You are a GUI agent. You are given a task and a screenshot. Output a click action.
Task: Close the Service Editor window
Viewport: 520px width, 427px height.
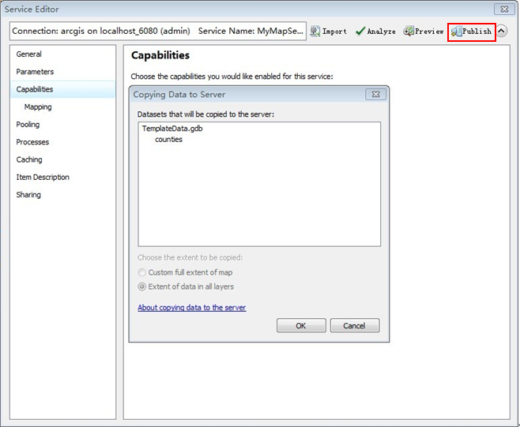(x=504, y=9)
